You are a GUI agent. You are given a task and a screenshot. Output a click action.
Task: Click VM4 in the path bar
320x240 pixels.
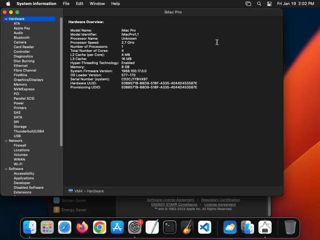coord(78,191)
